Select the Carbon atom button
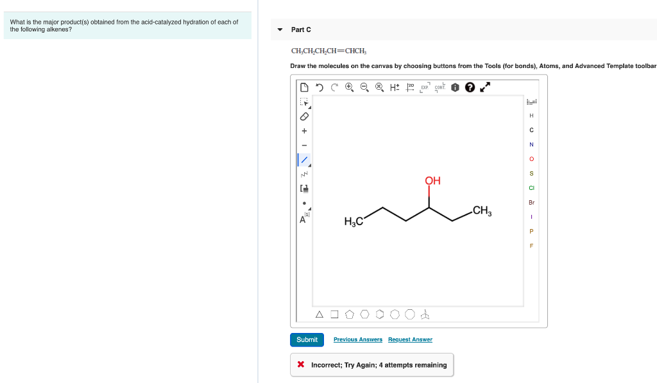Image resolution: width=657 pixels, height=383 pixels. point(531,130)
